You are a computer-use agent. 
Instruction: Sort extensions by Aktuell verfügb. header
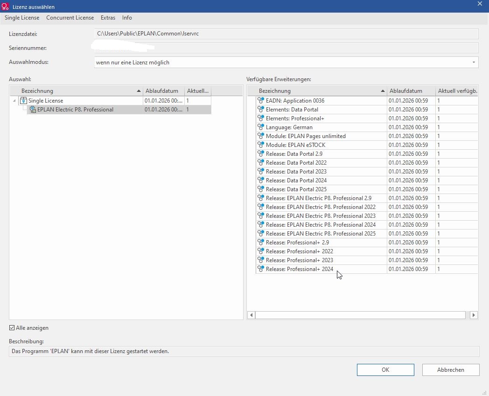tap(457, 91)
